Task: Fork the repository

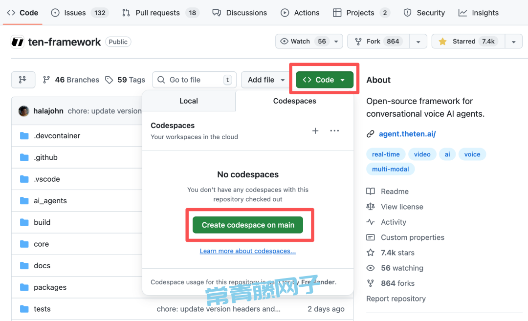Action: coord(378,42)
